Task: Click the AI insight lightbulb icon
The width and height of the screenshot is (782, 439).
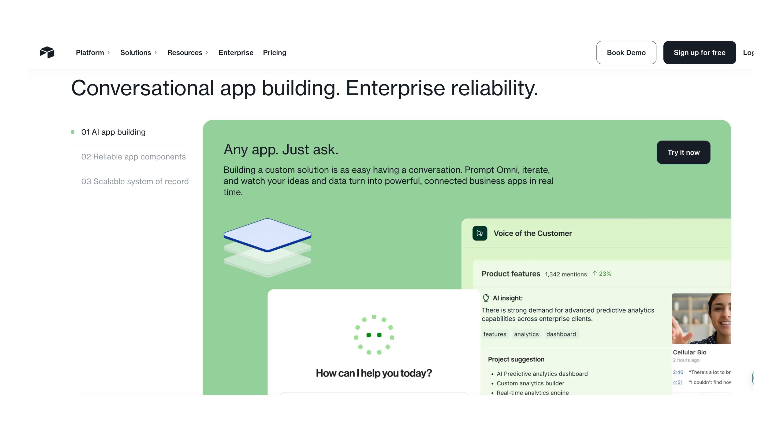Action: point(486,298)
